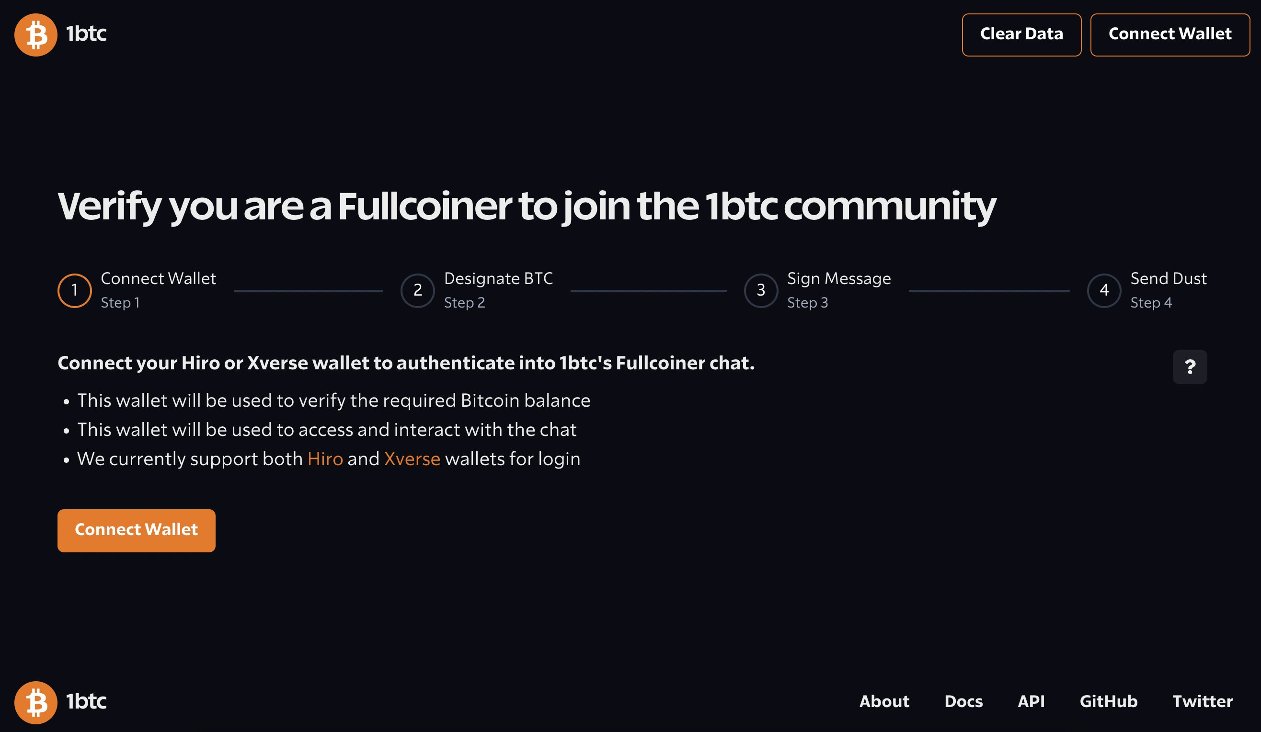Screen dimensions: 1261x732
Task: Follow the Twitter footer link
Action: tap(1203, 701)
